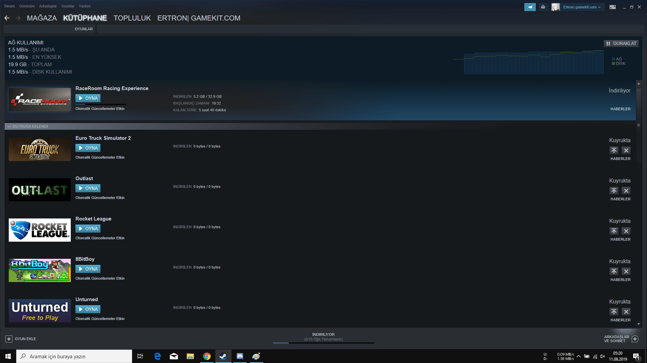Screen dimensions: 647x363
Task: Open Steam announcements megaphone icon
Action: point(530,7)
